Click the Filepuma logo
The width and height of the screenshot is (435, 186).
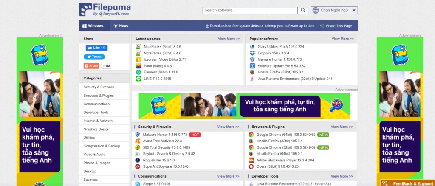[x=105, y=9]
